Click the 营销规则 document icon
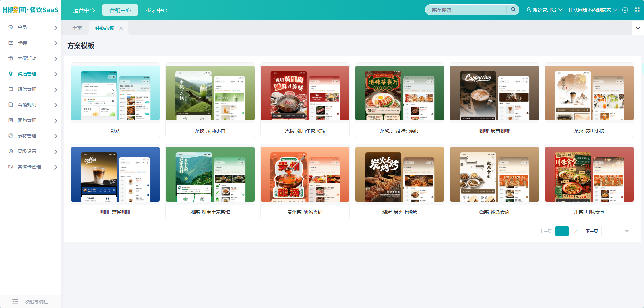 [11, 105]
